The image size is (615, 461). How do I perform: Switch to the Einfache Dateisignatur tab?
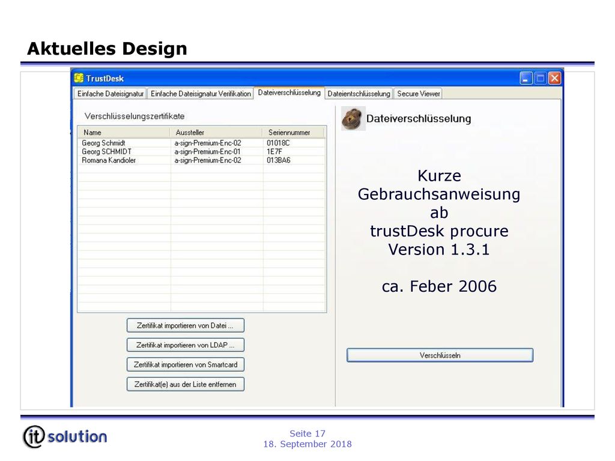111,94
